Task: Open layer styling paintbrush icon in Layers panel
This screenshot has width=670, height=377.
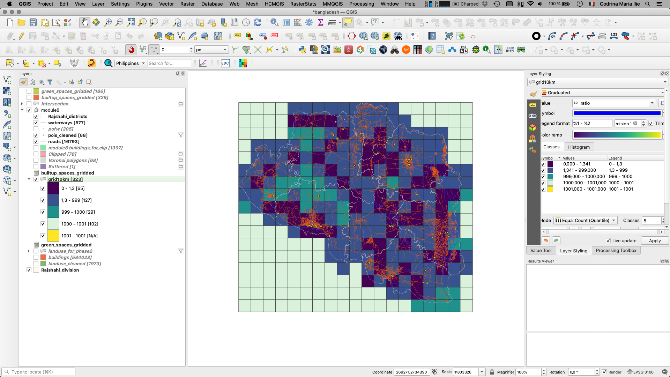Action: click(24, 82)
